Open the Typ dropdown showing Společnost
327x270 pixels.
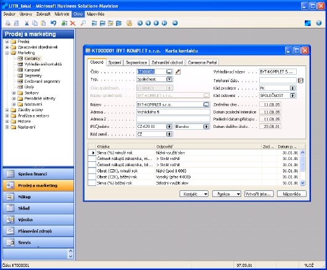click(x=169, y=79)
